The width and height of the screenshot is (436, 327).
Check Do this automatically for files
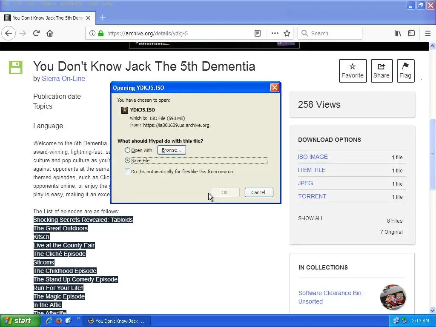tap(127, 172)
